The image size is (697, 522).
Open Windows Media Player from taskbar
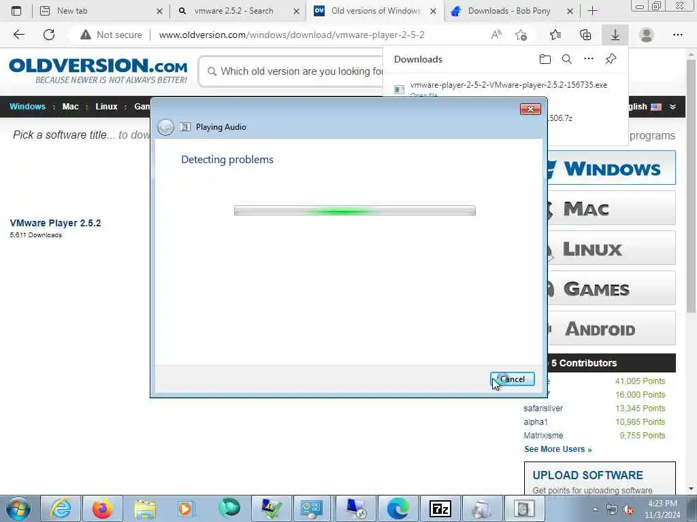click(x=186, y=508)
